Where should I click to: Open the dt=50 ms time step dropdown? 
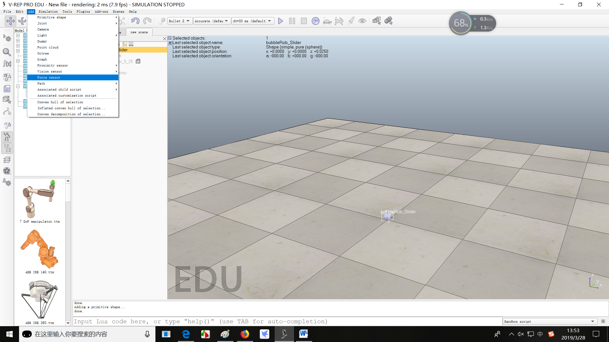pos(252,21)
